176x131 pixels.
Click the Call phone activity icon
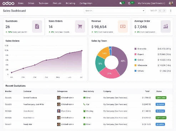84,104
